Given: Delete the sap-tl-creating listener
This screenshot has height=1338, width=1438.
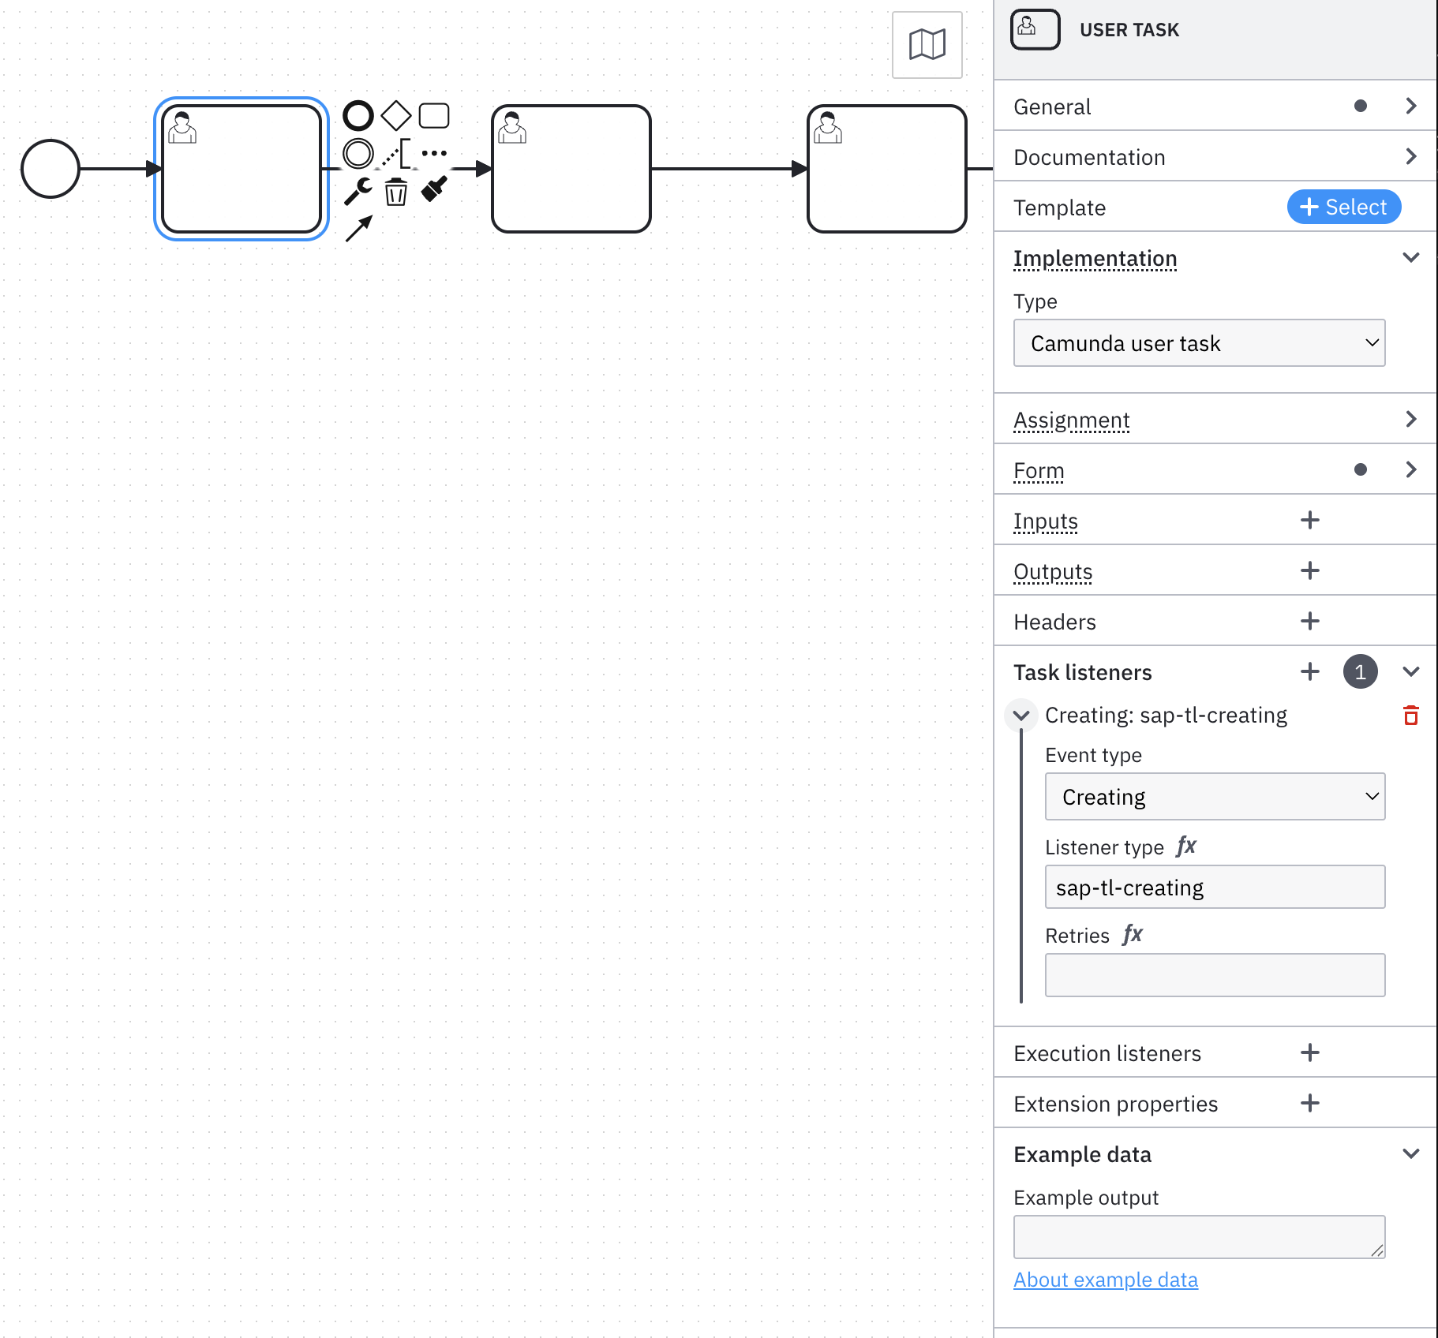Looking at the screenshot, I should (x=1410, y=716).
